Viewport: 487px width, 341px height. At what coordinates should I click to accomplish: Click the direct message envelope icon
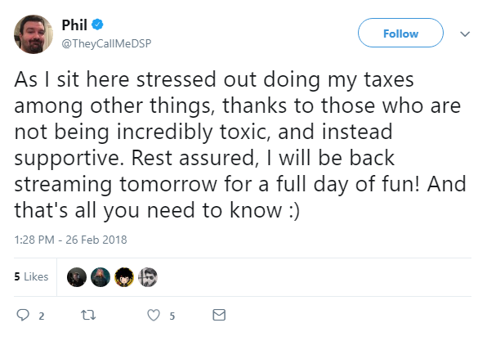219,315
